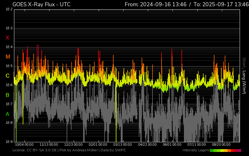This screenshot has width=249, height=156.
Task: Click the 03/13 00:00 time axis label
Action: coord(123,145)
